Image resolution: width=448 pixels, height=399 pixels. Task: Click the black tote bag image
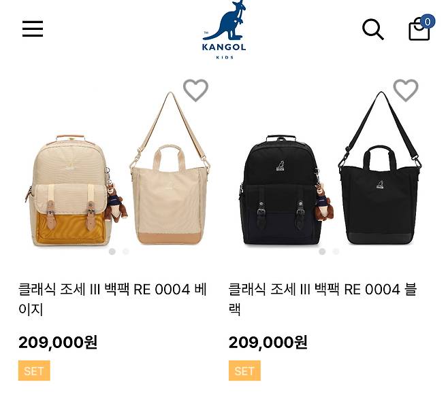[380, 169]
